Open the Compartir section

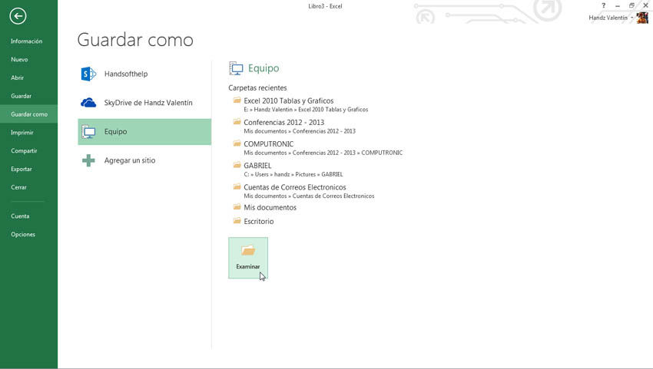click(24, 151)
